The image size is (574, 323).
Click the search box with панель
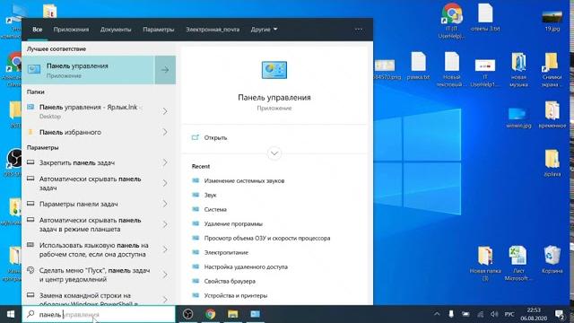pyautogui.click(x=99, y=314)
